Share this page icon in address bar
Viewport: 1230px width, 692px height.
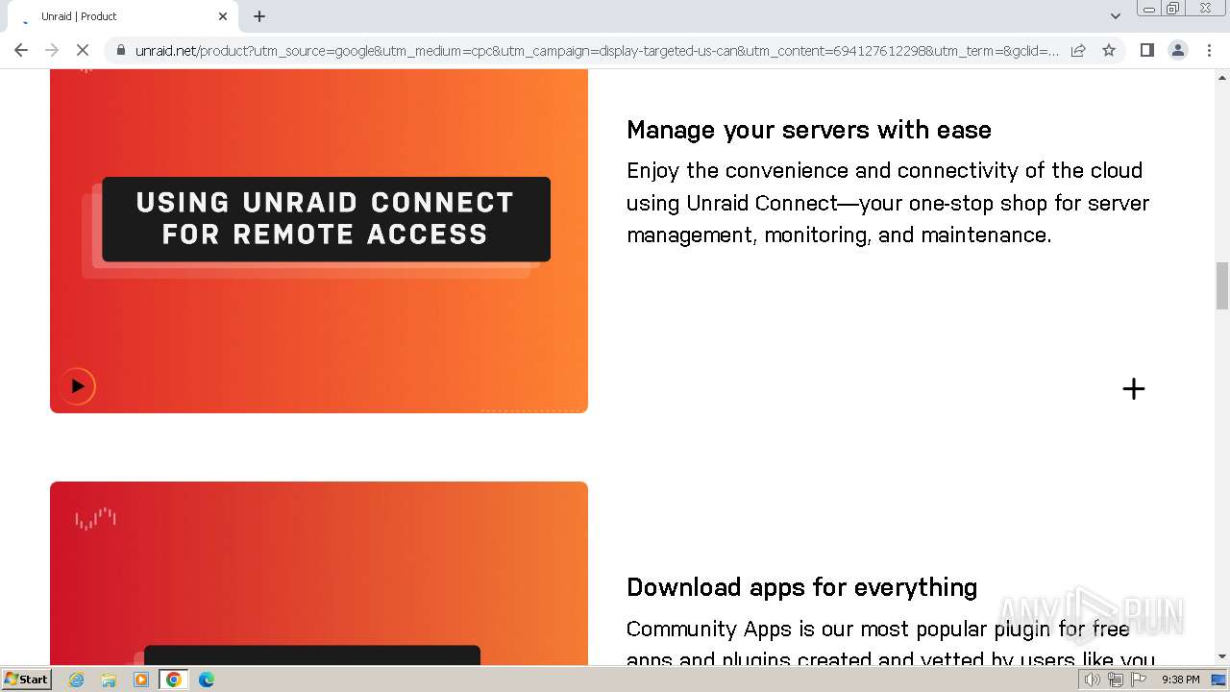(x=1078, y=51)
